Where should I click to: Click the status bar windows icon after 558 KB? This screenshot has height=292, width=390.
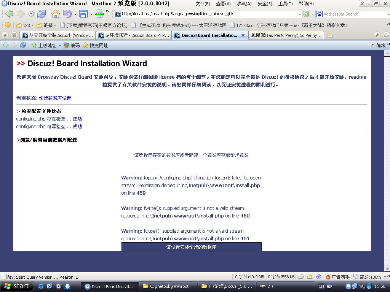(x=301, y=277)
